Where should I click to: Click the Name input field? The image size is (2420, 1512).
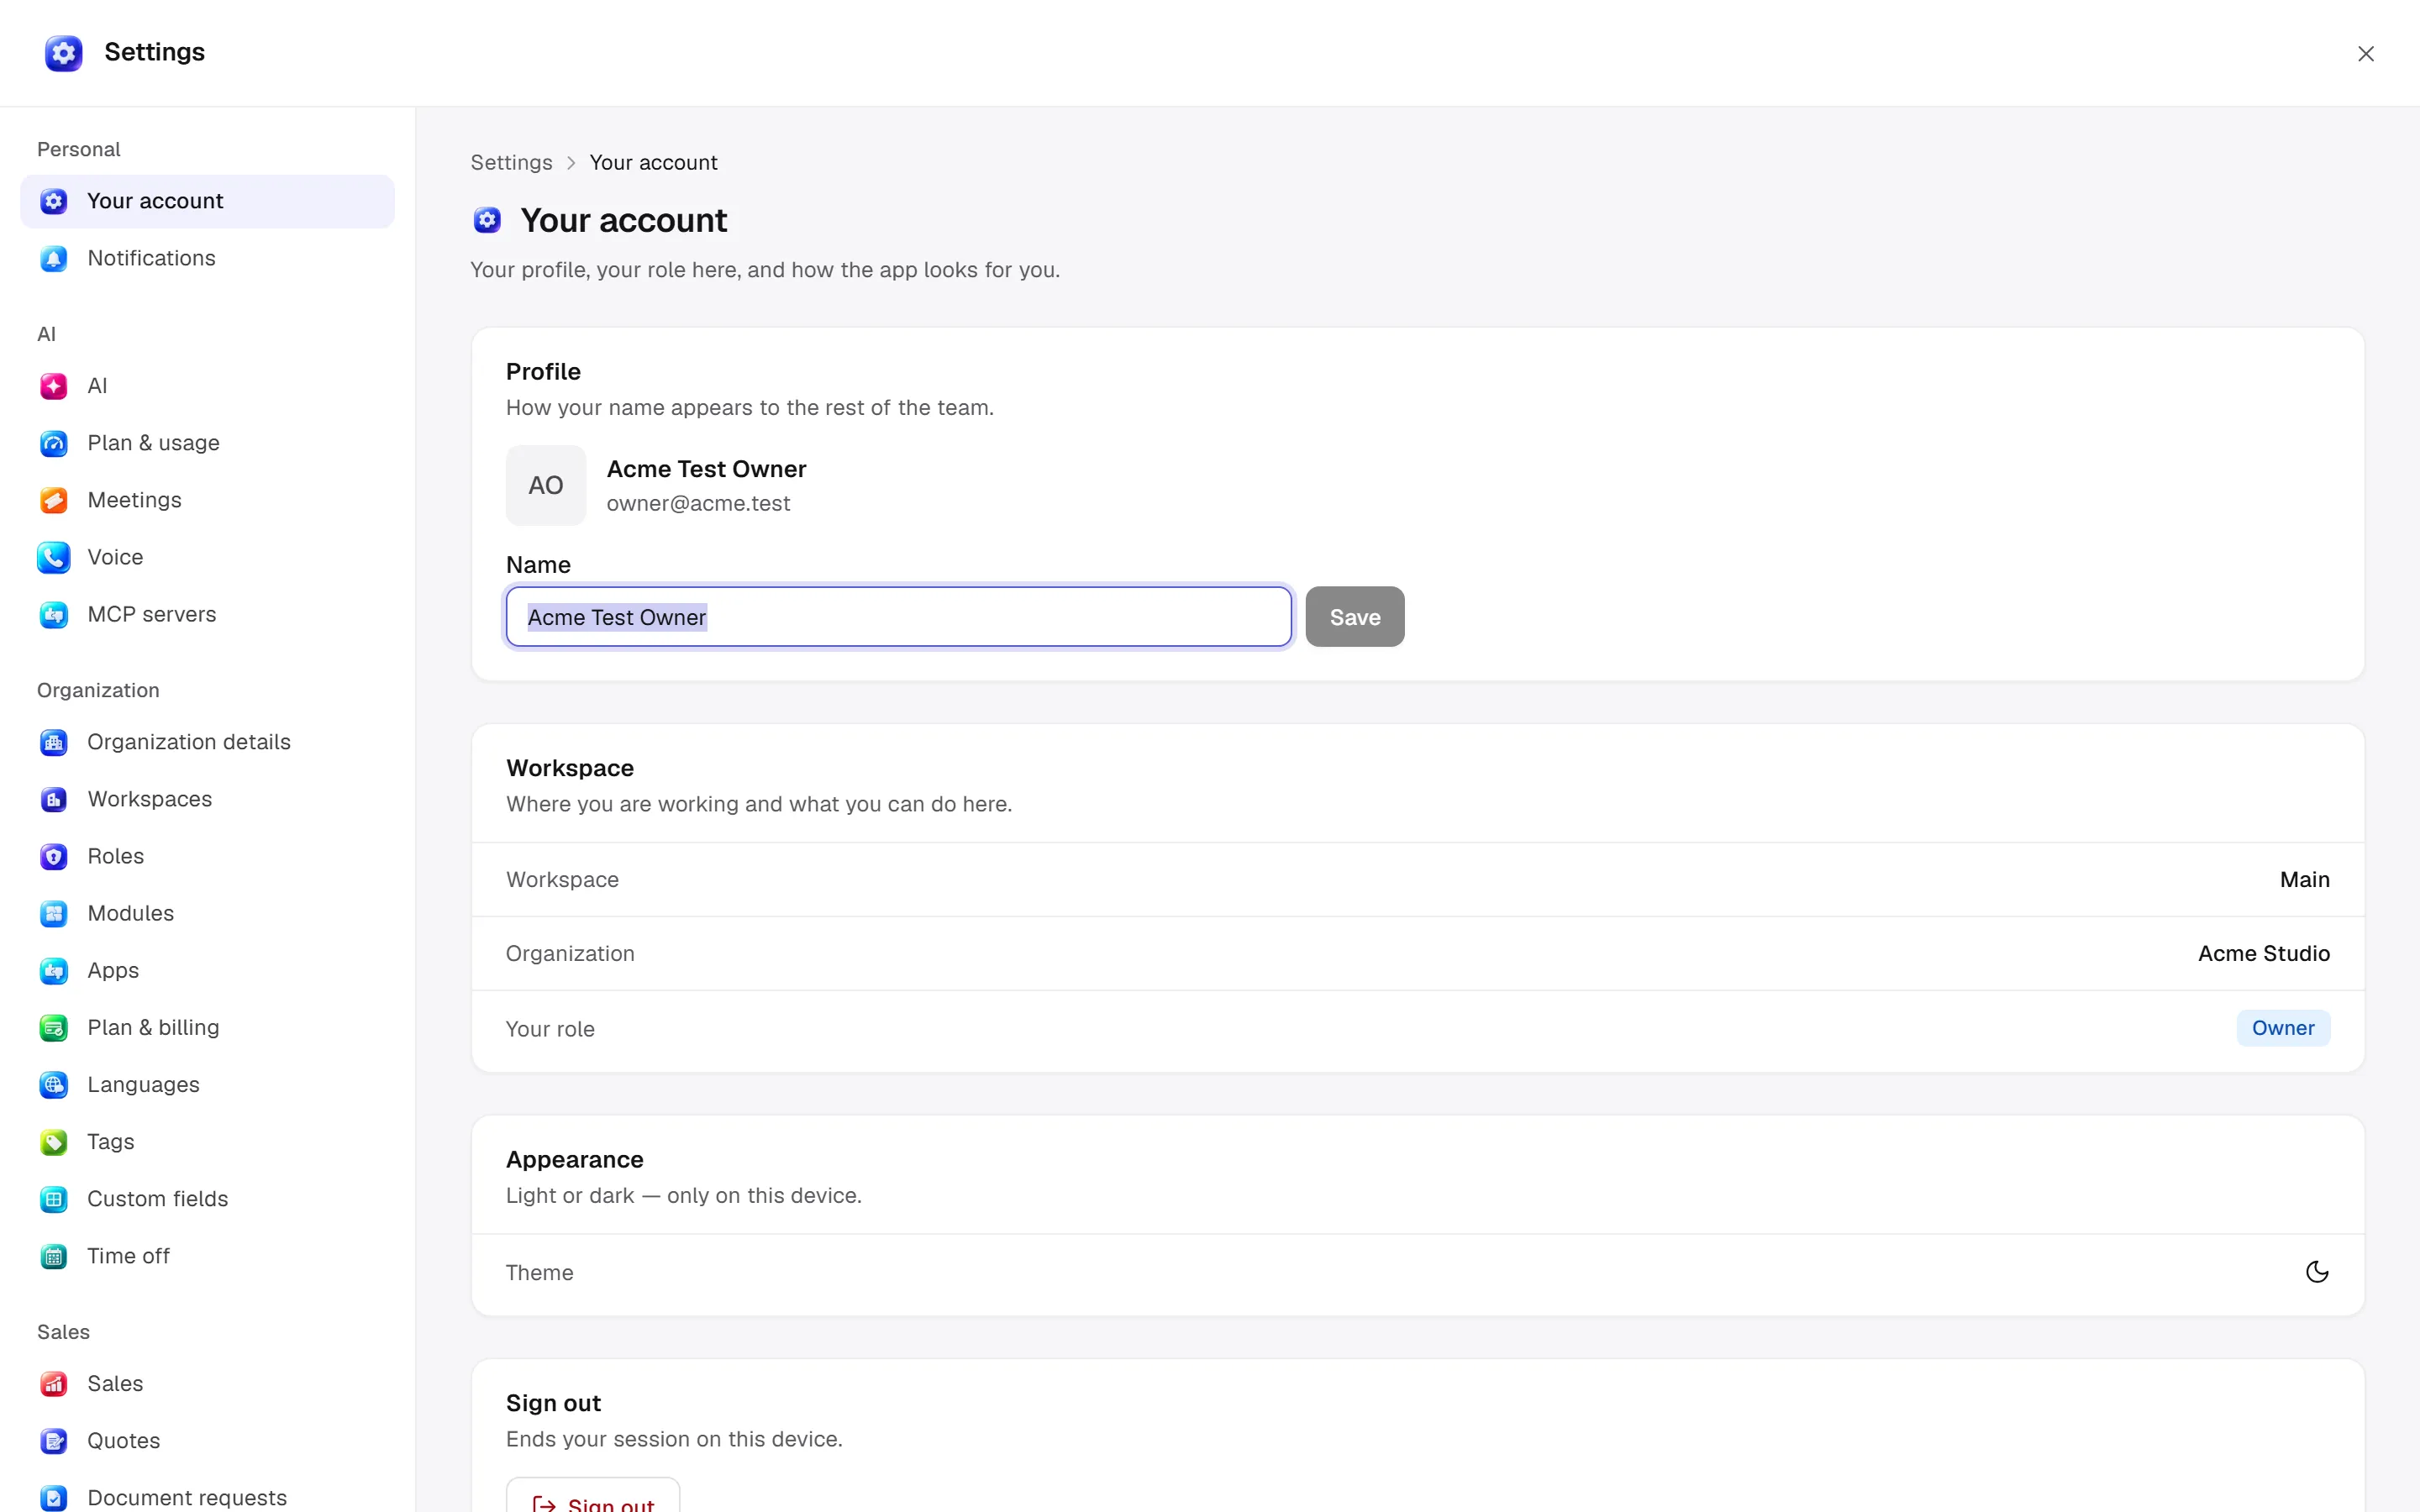pyautogui.click(x=898, y=617)
